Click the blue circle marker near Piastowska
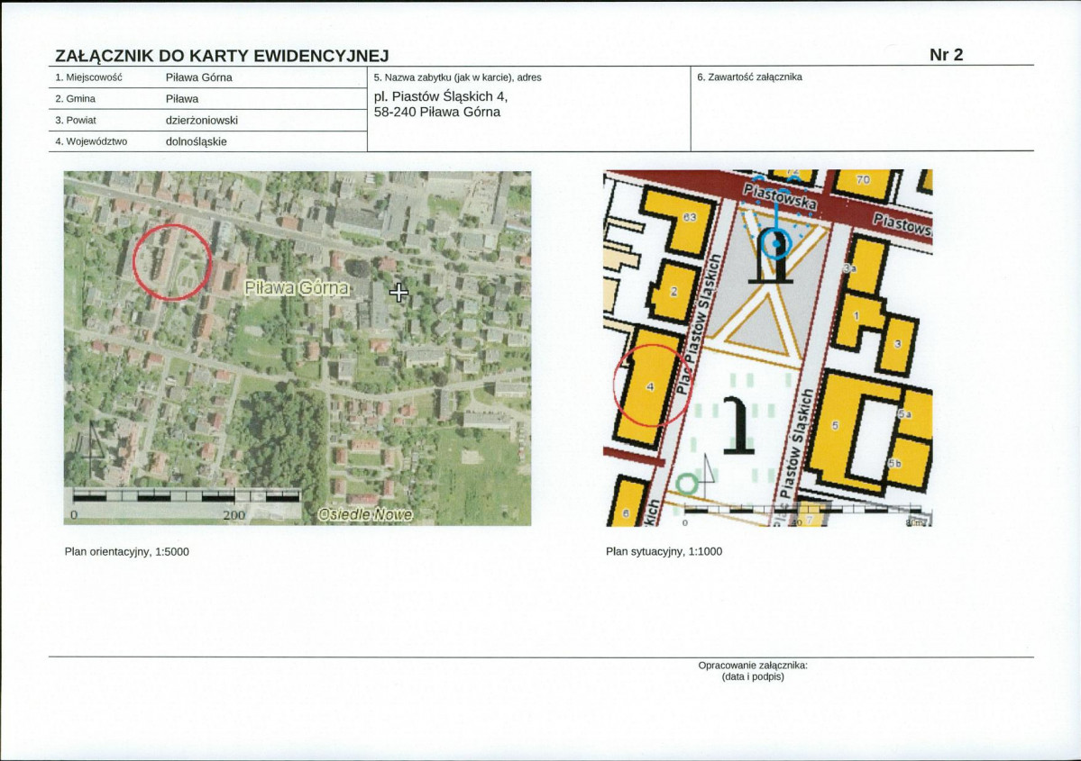Viewport: 1081px width, 761px height. pyautogui.click(x=776, y=243)
